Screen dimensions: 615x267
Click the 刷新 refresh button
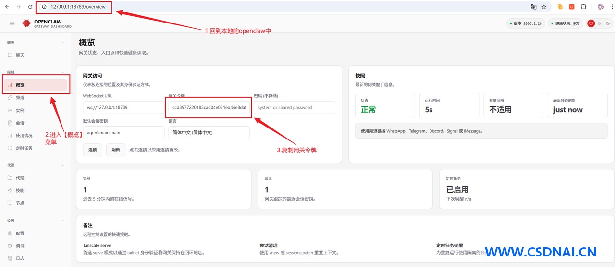(x=116, y=150)
